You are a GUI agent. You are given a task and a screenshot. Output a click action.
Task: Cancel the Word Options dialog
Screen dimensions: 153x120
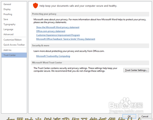click(145, 116)
